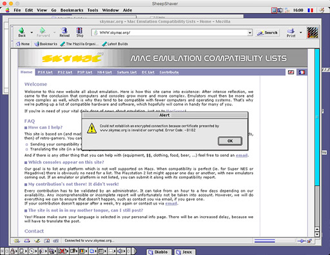The width and height of the screenshot is (330, 255).
Task: Open the Address Book icon in status bar
Action: [46, 241]
